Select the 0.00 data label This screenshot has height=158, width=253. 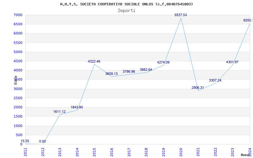tap(42, 141)
